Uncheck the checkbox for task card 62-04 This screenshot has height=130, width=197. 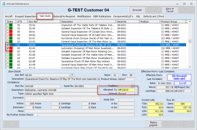point(8,48)
